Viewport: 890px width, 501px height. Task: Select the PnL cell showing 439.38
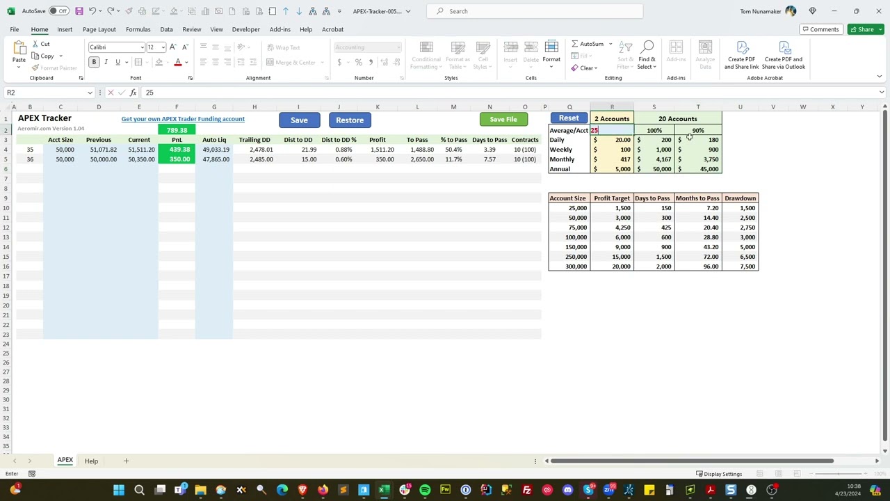coord(177,150)
